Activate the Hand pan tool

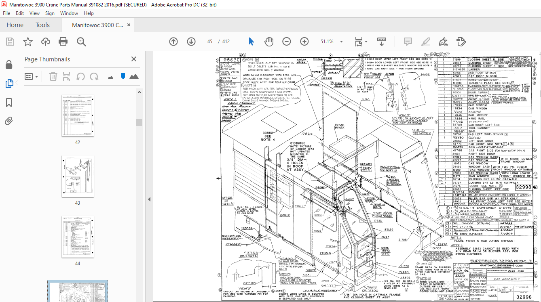[x=269, y=42]
